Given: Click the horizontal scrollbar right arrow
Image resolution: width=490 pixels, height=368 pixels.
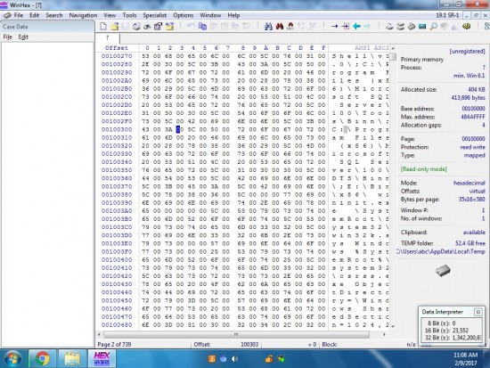Looking at the screenshot, I should [x=384, y=334].
